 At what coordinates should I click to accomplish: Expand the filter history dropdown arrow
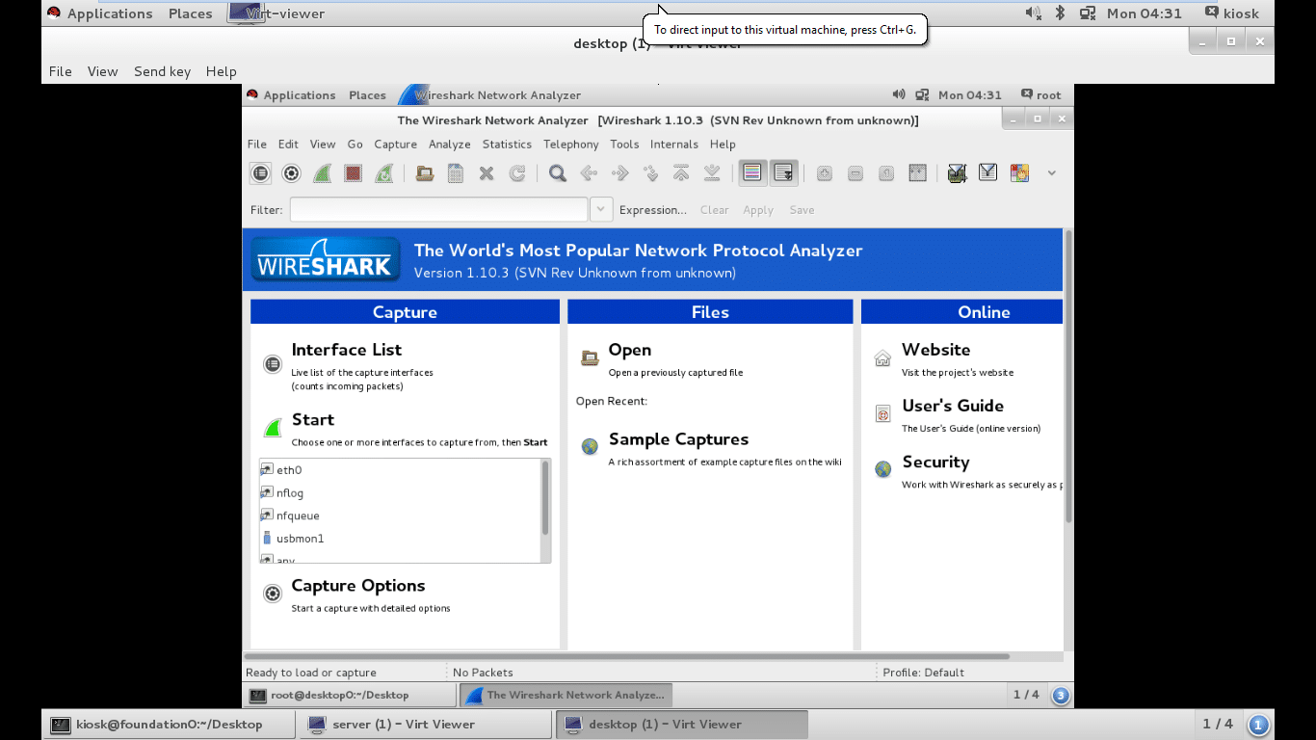[x=600, y=209]
